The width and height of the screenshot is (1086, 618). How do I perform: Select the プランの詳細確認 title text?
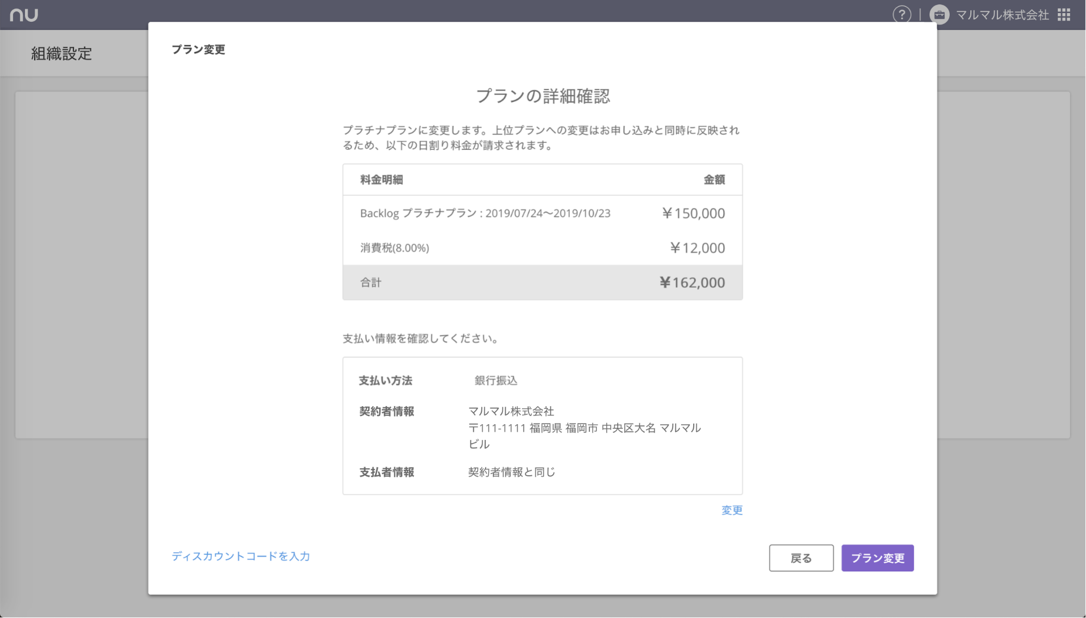pyautogui.click(x=543, y=96)
